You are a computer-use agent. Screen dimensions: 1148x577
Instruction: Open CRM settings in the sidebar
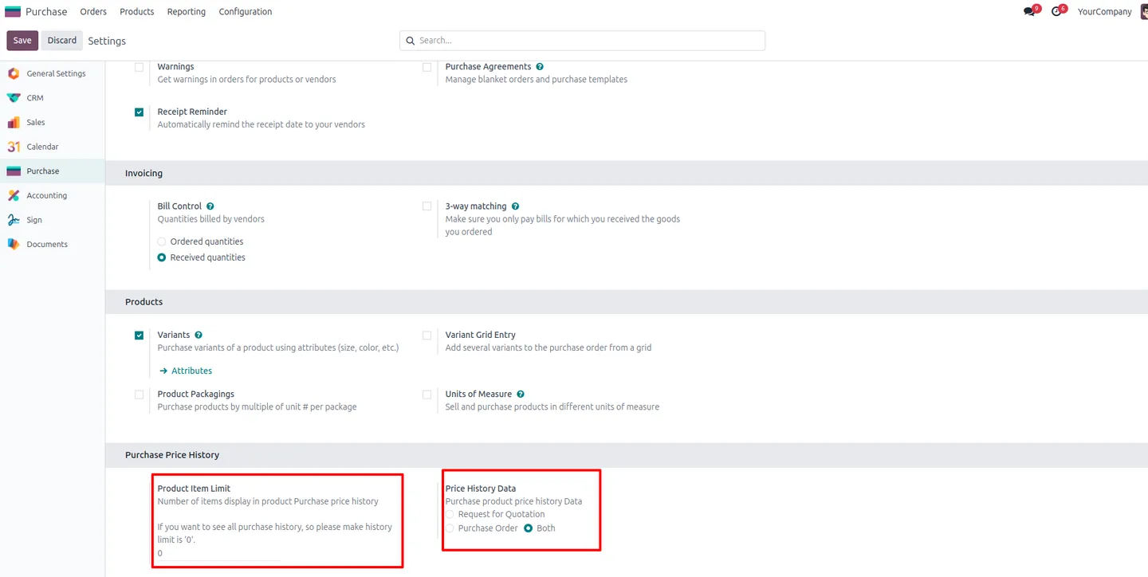53,98
